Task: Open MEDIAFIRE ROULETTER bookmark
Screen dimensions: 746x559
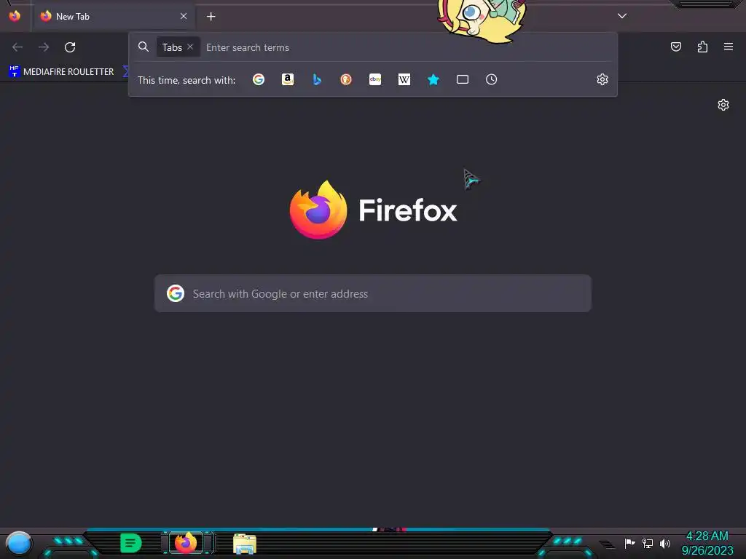Action: 61,72
